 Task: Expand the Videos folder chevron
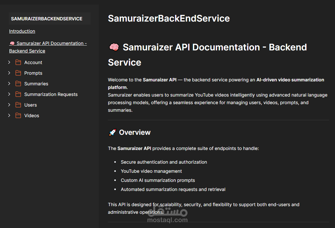[9, 115]
